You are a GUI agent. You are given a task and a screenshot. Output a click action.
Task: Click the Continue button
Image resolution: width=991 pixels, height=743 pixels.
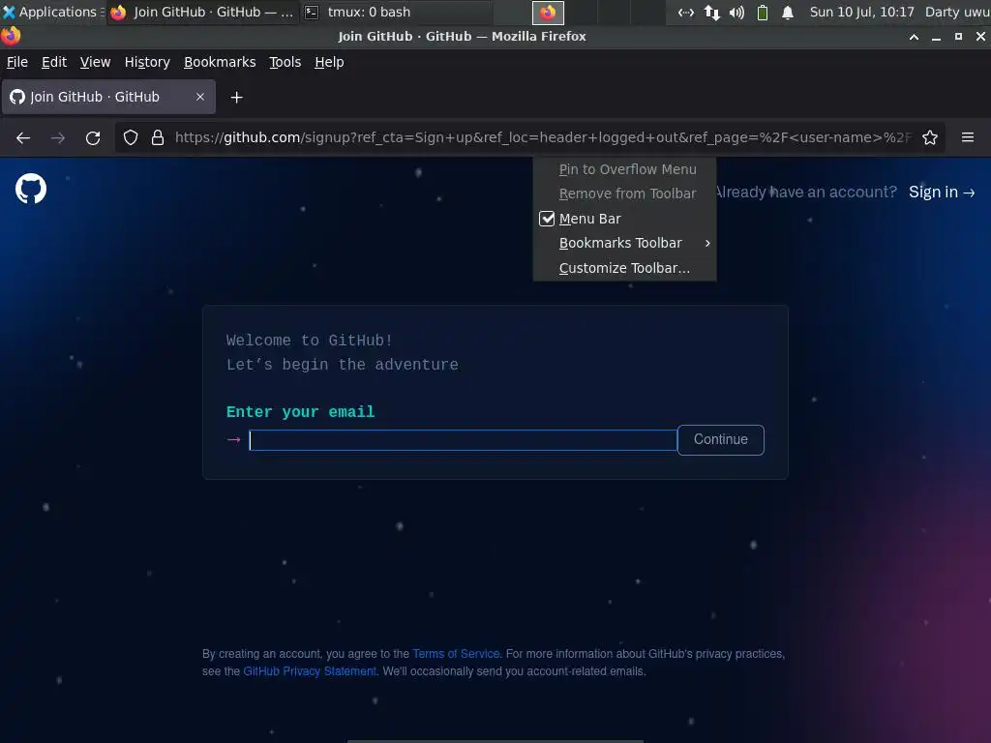point(720,440)
